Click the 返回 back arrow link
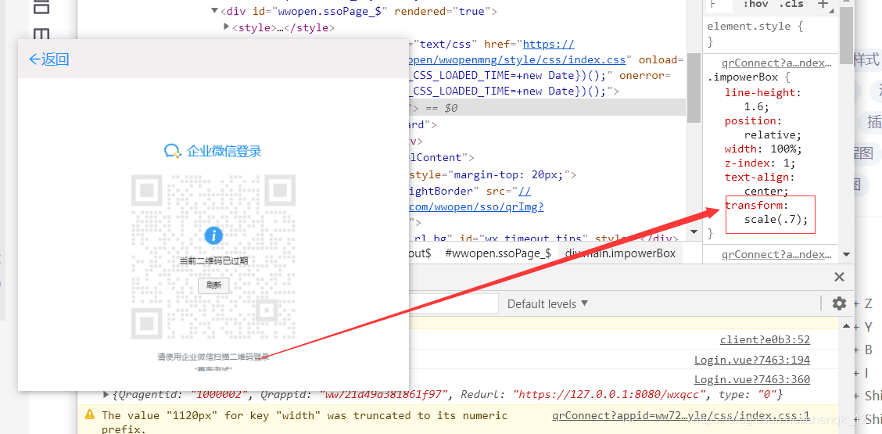The image size is (882, 434). click(x=49, y=59)
